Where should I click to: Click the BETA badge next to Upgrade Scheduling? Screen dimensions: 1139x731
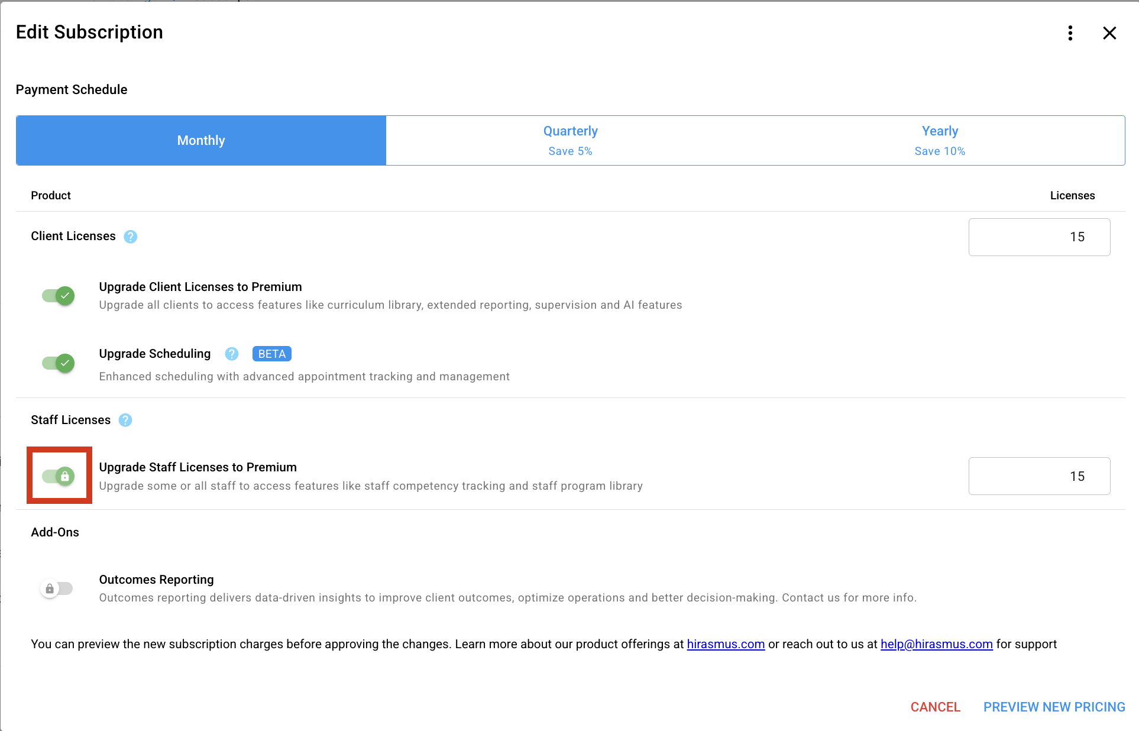[272, 354]
